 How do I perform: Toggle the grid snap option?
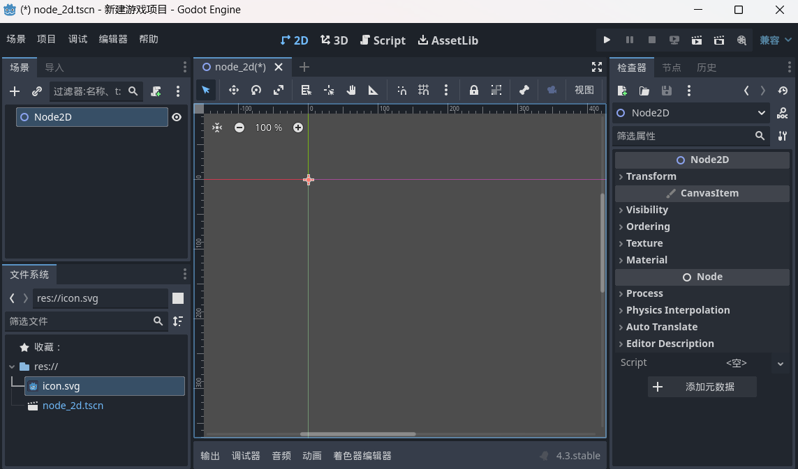point(424,90)
